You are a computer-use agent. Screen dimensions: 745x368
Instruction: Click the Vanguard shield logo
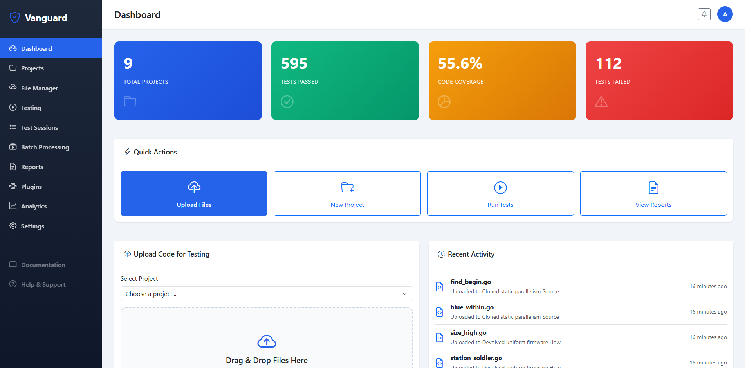(15, 18)
